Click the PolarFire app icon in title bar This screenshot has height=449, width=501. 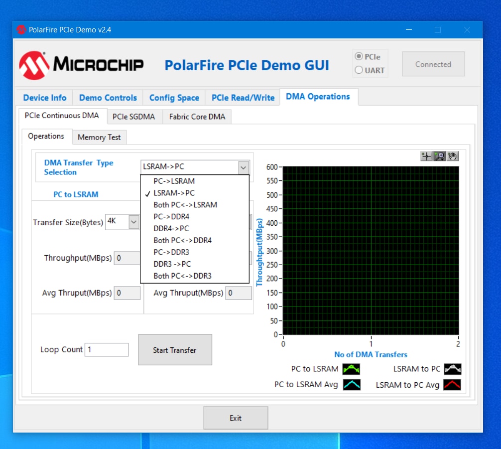click(x=21, y=30)
